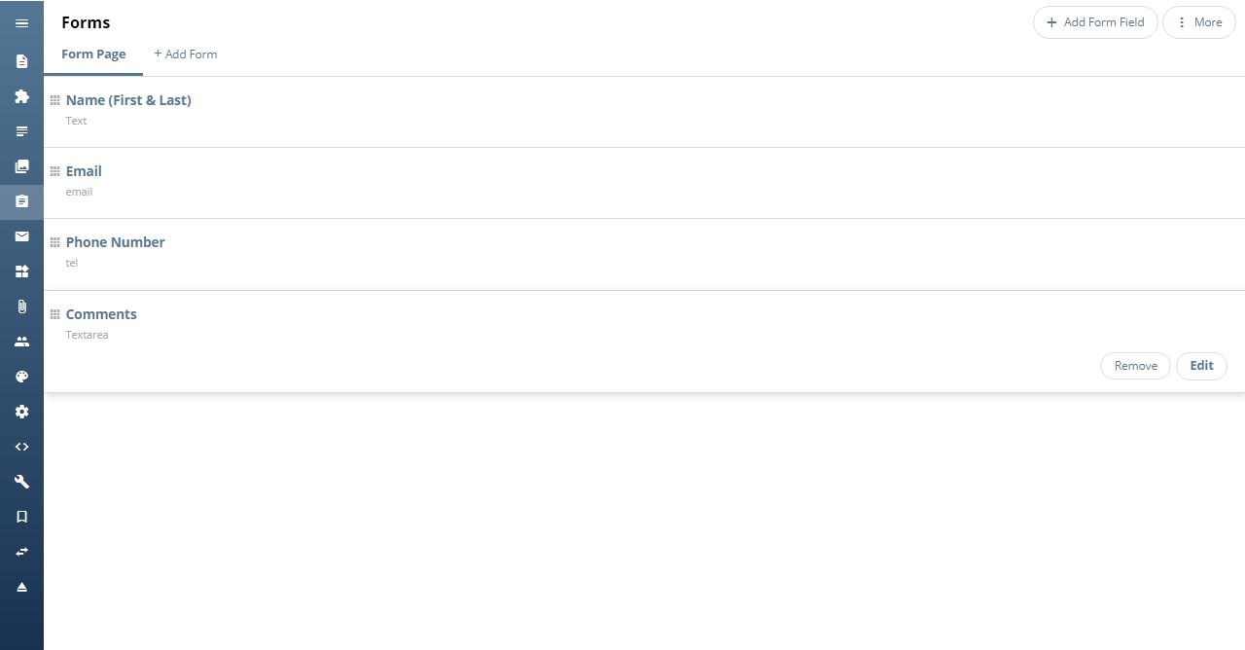The height and width of the screenshot is (650, 1245).
Task: Open the puzzle-piece Modules icon in sidebar
Action: 21,96
